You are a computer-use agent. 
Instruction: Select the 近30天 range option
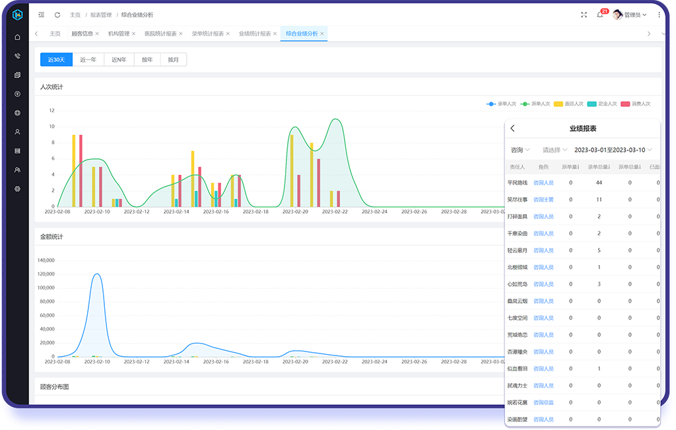pos(57,60)
